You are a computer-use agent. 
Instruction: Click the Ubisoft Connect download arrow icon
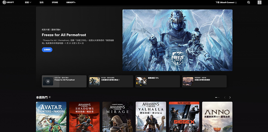pos(236,3)
